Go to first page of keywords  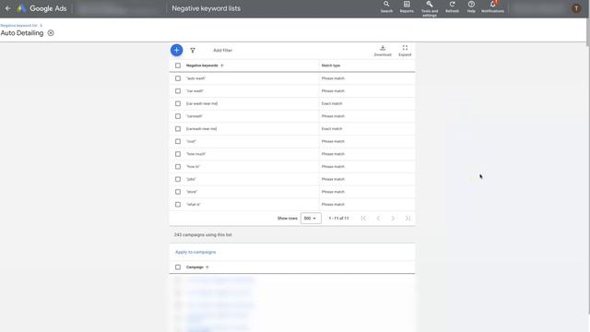tap(363, 219)
